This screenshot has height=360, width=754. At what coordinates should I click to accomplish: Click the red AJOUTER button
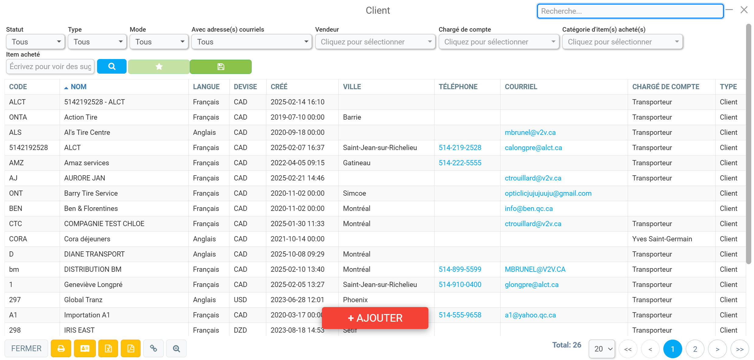coord(375,318)
